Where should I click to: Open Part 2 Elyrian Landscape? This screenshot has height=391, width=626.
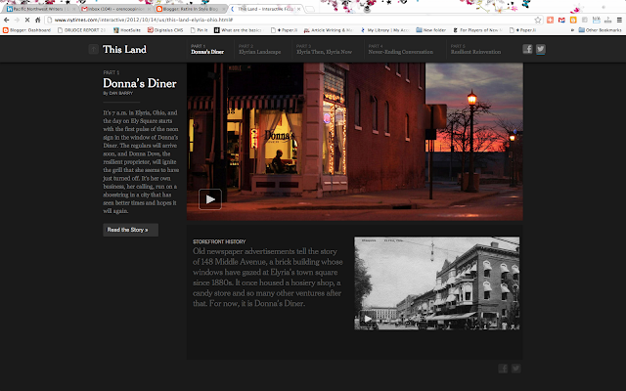[x=259, y=49]
